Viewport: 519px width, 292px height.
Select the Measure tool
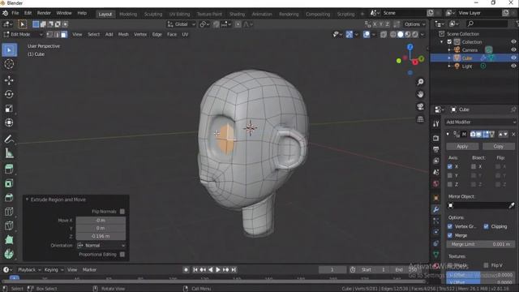pos(9,153)
